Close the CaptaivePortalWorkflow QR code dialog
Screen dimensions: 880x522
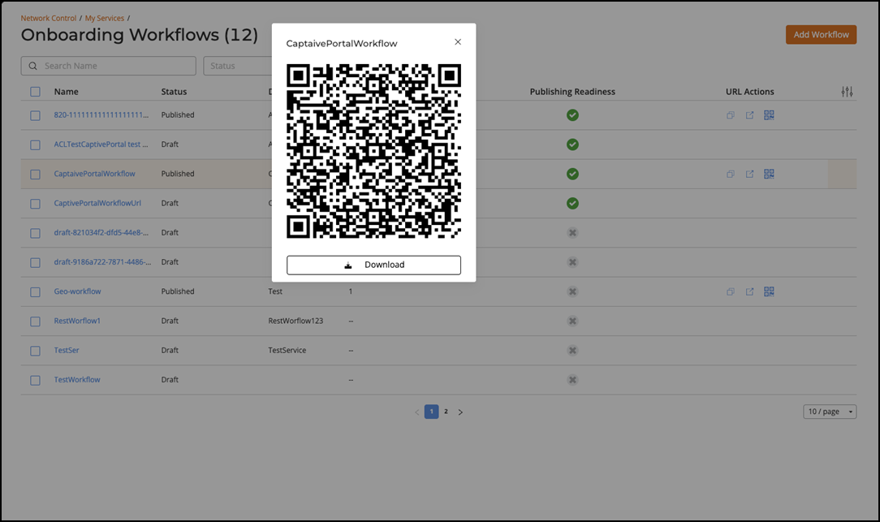[458, 42]
